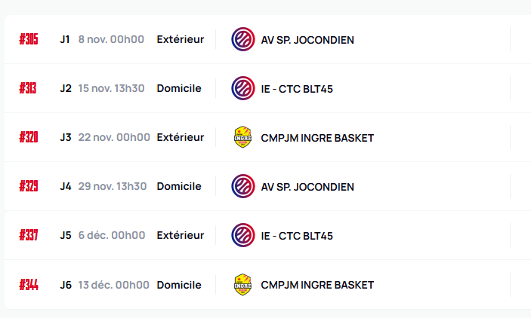Viewport: 531px width, 318px height.
Task: Select CMPJM INGRE BASKET team name on J3
Action: pos(317,138)
